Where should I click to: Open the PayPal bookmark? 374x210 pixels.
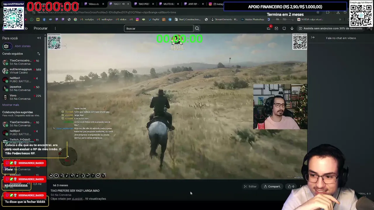point(154,20)
